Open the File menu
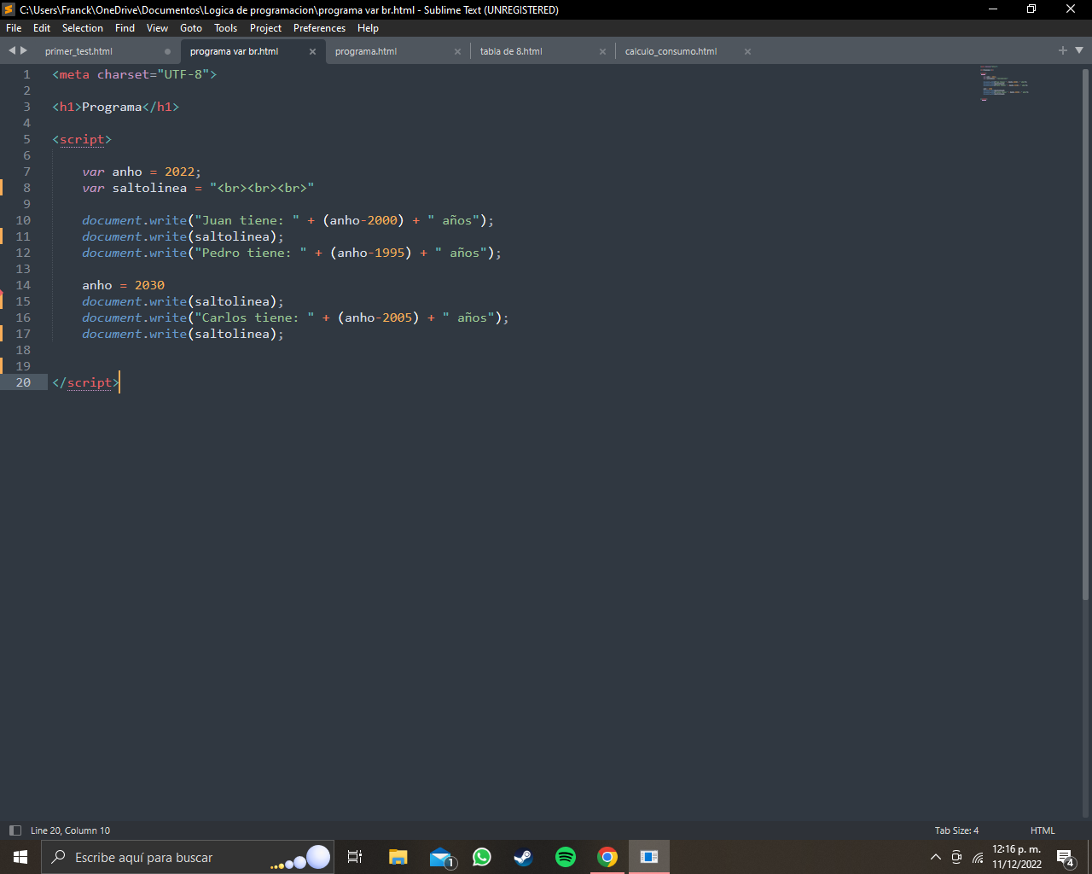This screenshot has width=1092, height=874. click(x=14, y=28)
